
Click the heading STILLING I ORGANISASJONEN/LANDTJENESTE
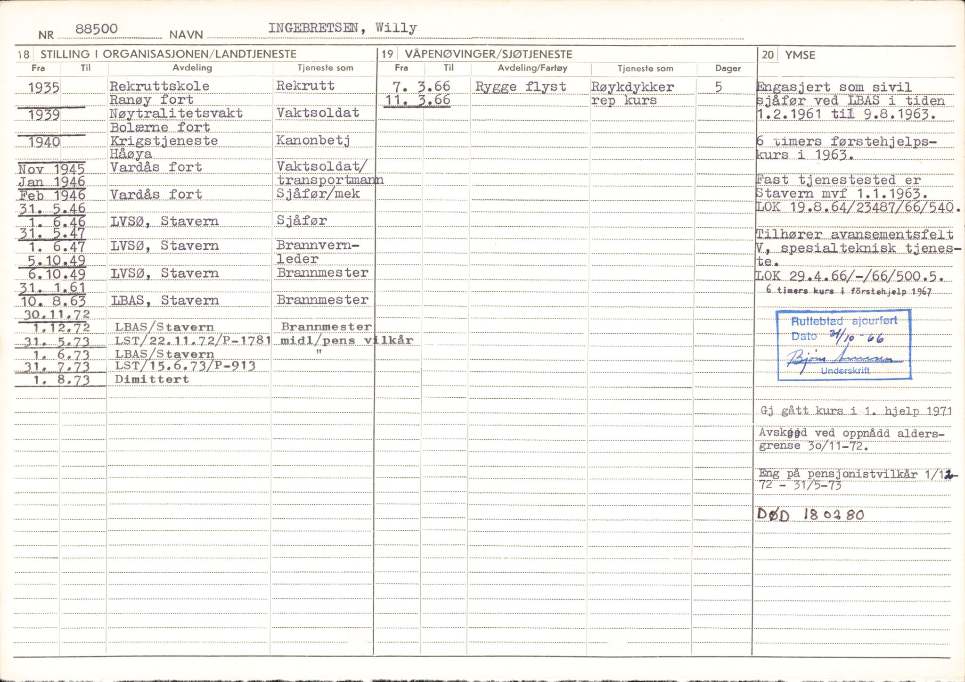[168, 54]
